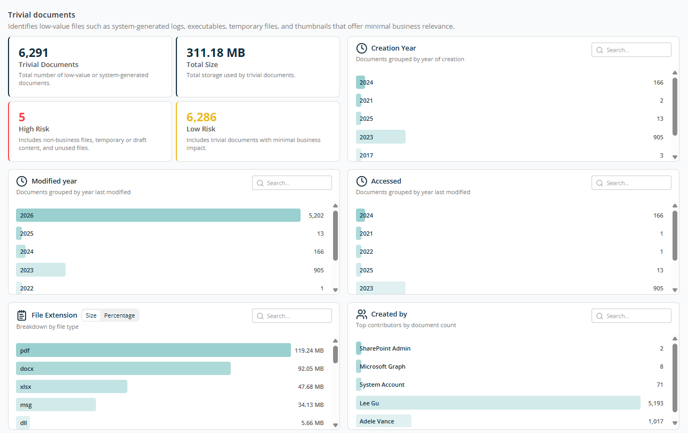Screen dimensions: 688x433
Task: Select the 2022 row in Modified year
Action: point(170,288)
